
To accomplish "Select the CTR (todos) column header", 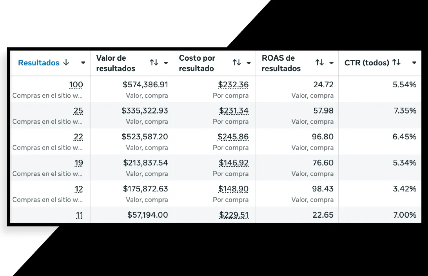I will tap(366, 63).
